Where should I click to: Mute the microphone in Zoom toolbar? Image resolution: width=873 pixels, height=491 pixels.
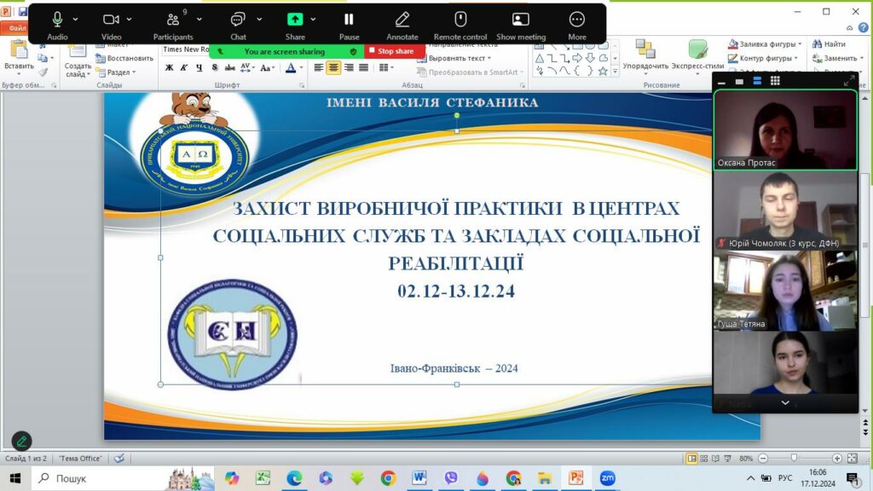pyautogui.click(x=57, y=20)
